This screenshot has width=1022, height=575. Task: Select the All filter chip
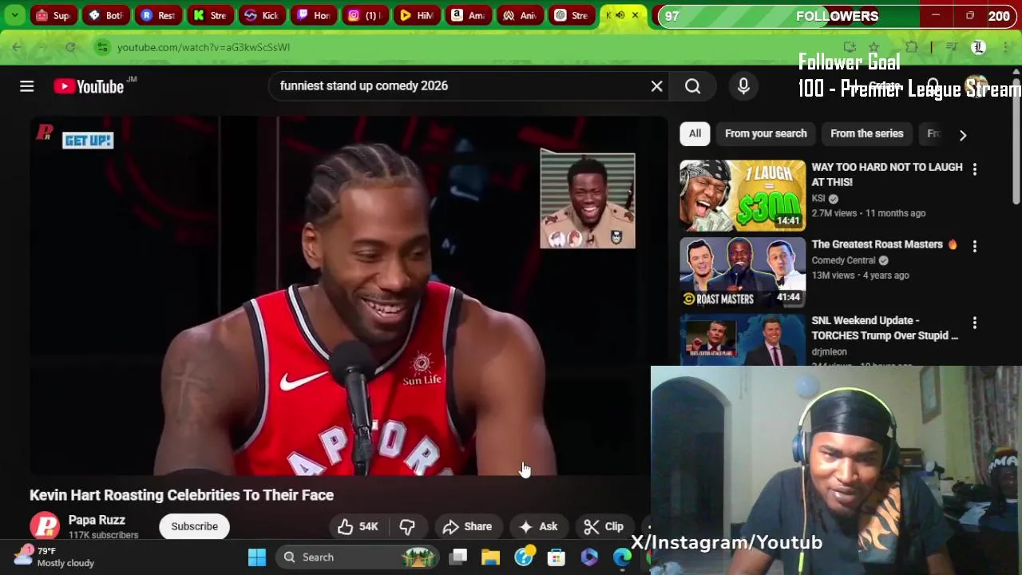tap(695, 134)
